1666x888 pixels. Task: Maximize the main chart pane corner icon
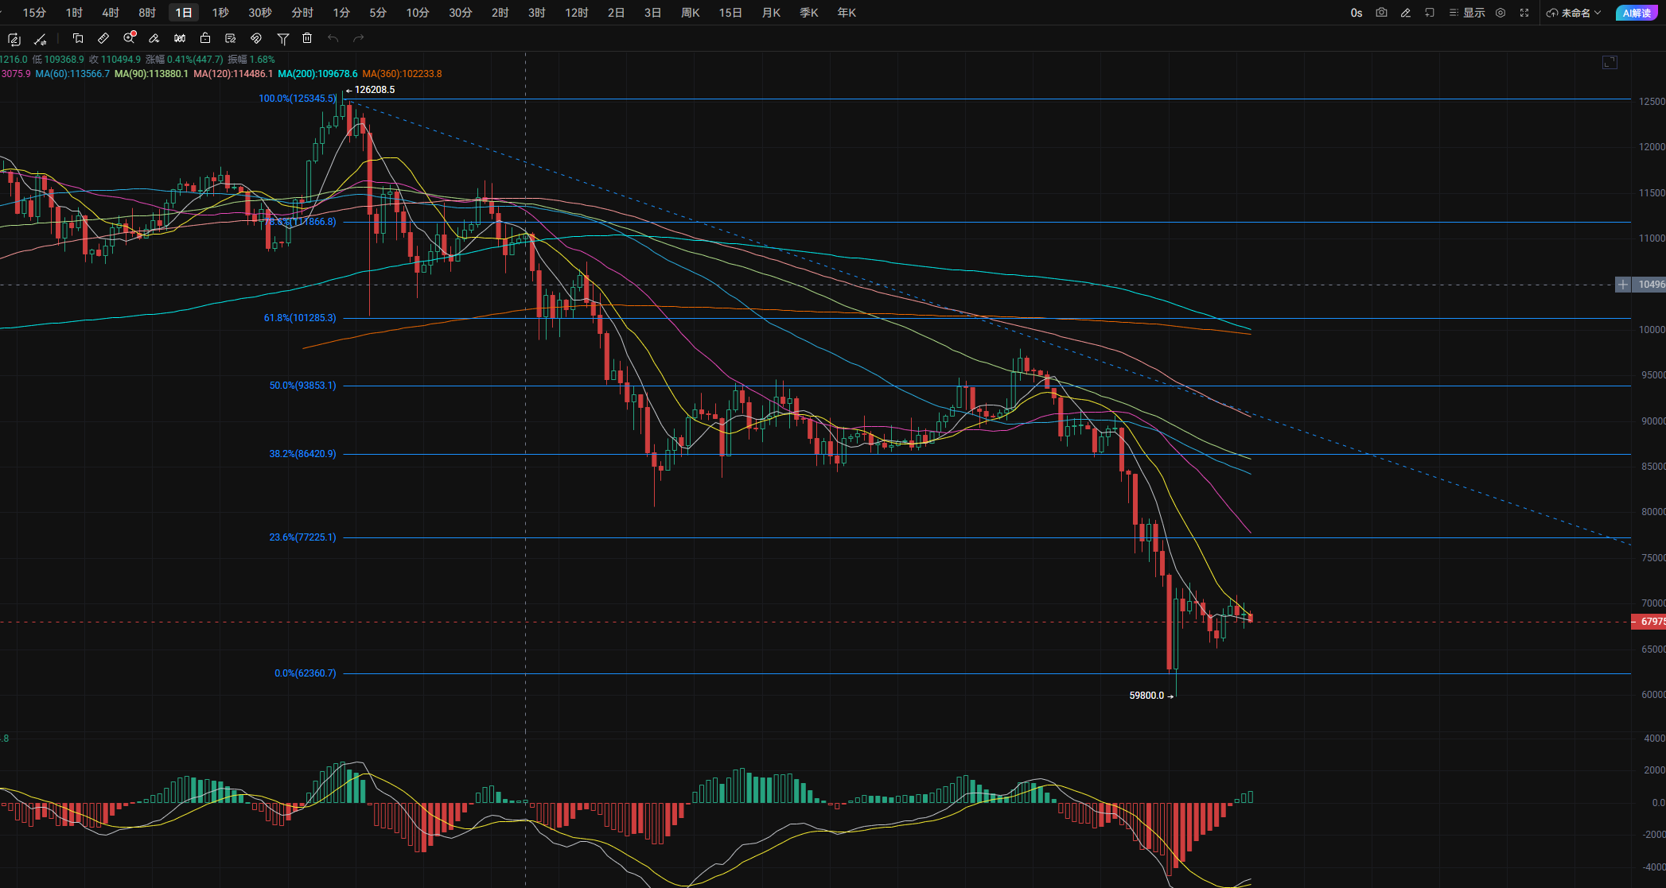(x=1610, y=62)
